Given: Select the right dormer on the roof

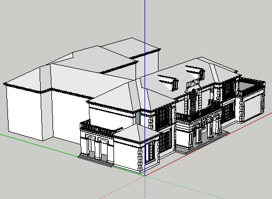Looking at the screenshot, I should pyautogui.click(x=195, y=72).
